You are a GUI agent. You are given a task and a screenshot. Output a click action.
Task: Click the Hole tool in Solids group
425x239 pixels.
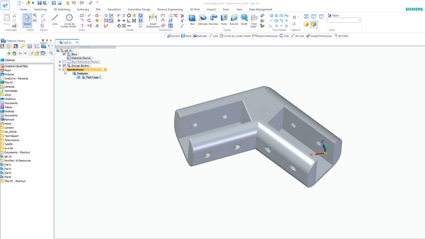(224, 21)
